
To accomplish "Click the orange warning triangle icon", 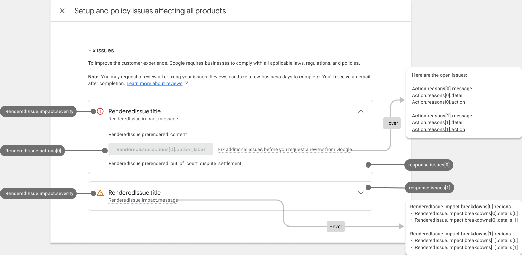I will click(100, 193).
